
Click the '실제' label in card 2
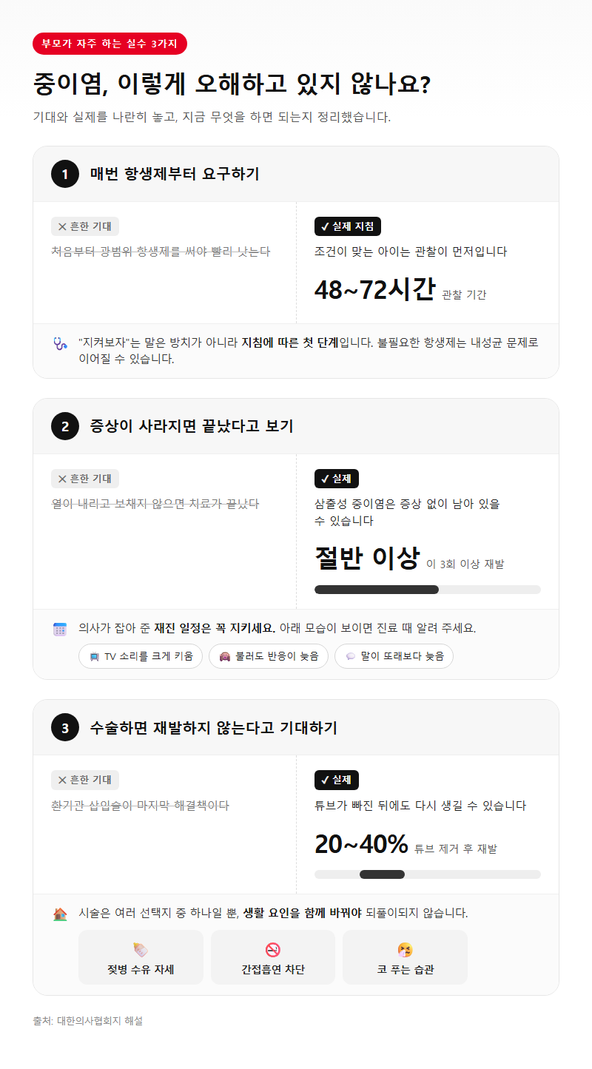[x=337, y=479]
